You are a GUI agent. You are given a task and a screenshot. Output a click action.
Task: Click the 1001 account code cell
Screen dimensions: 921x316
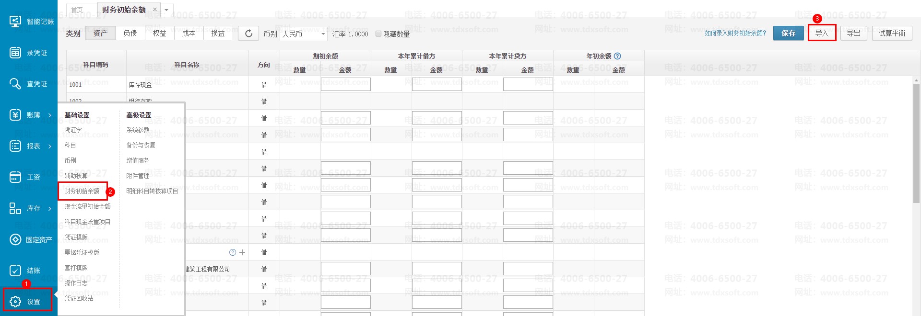tap(96, 85)
